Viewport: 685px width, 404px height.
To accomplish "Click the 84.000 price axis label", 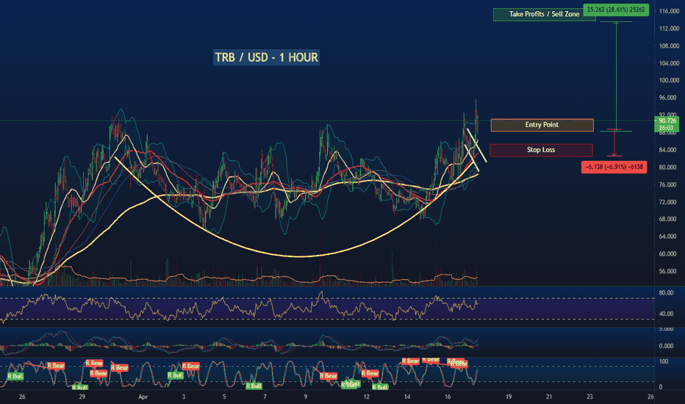I will (669, 150).
